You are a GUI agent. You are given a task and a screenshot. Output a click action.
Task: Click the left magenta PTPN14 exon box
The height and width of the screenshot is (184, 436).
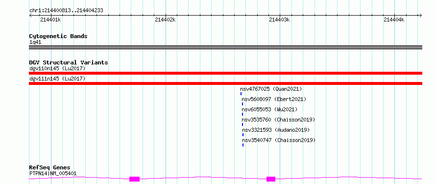(x=134, y=179)
